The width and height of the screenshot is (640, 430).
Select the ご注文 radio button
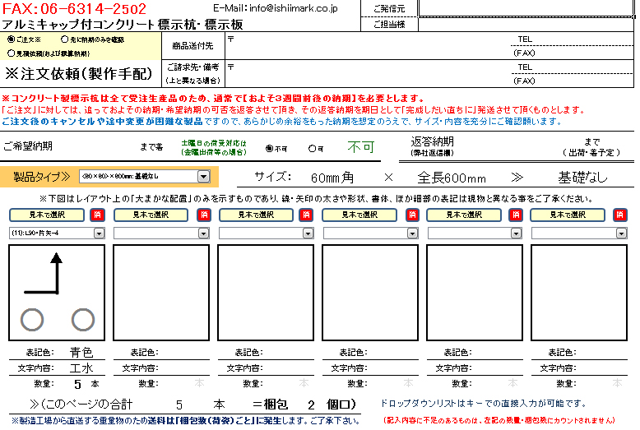coord(11,39)
